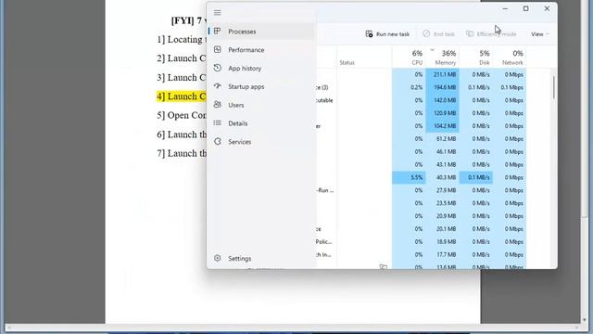Open the Performance page

point(261,50)
